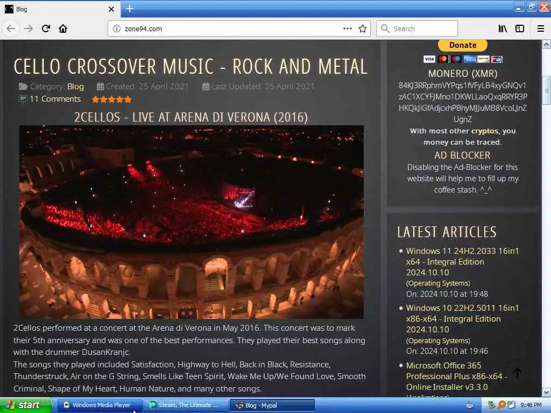Bookmark this page with the star
The width and height of the screenshot is (551, 413).
click(363, 29)
